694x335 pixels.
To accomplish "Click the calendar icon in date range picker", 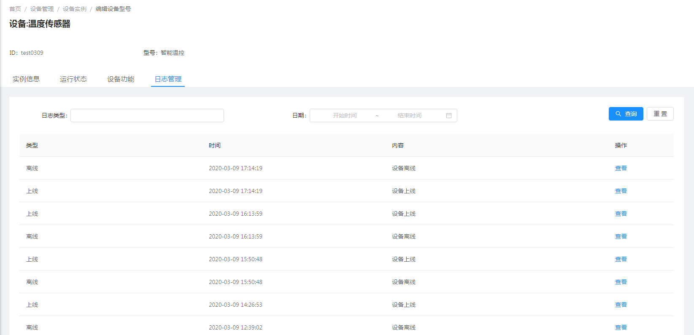I will pos(448,115).
